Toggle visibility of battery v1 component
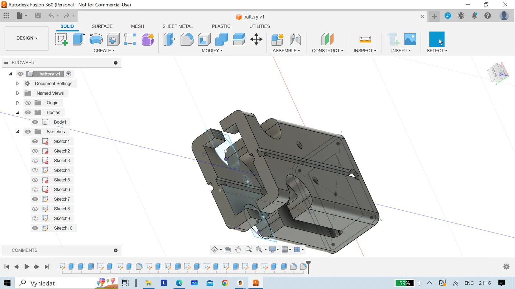This screenshot has height=289, width=515. [20, 74]
